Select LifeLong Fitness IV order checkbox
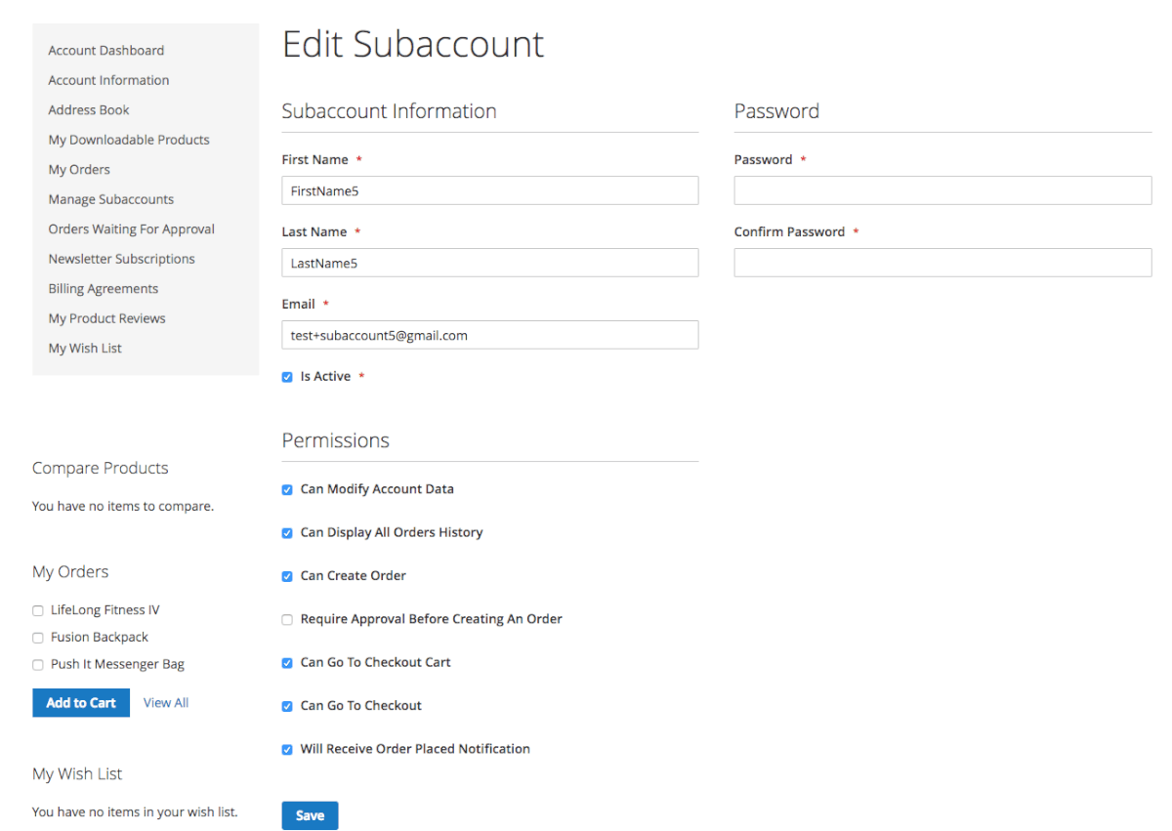Image resolution: width=1172 pixels, height=831 pixels. (38, 610)
